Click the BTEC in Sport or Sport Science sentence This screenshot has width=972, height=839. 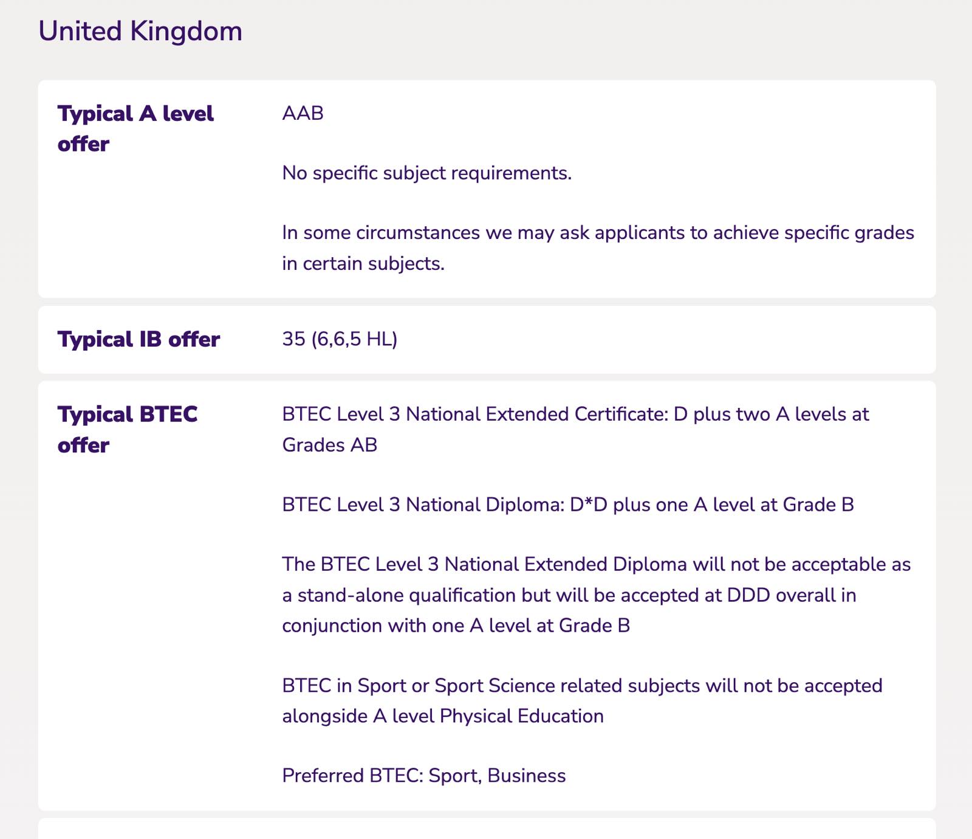(583, 700)
